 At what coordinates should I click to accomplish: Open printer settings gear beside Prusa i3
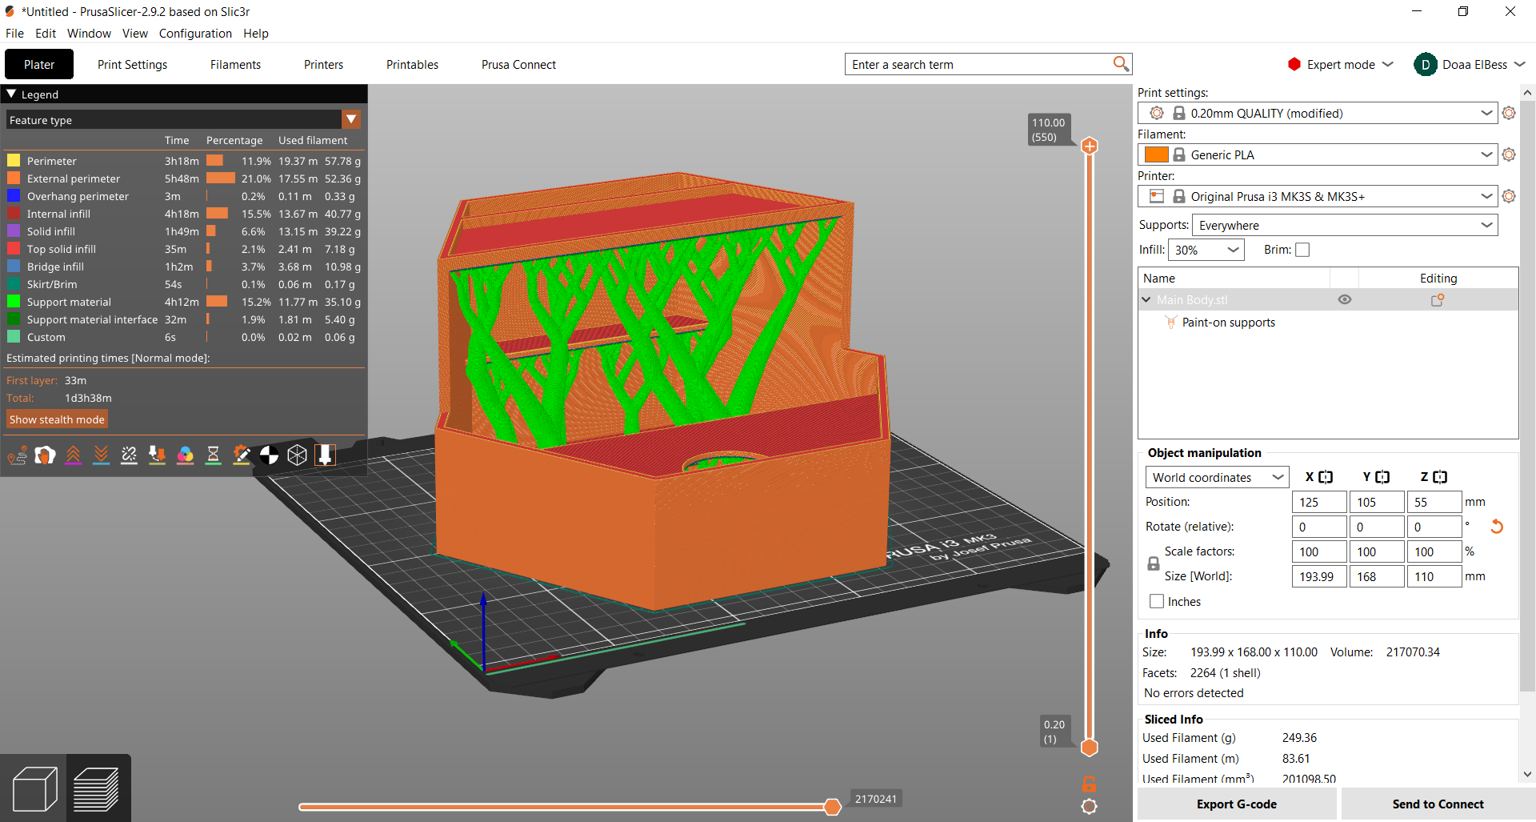pyautogui.click(x=1509, y=196)
